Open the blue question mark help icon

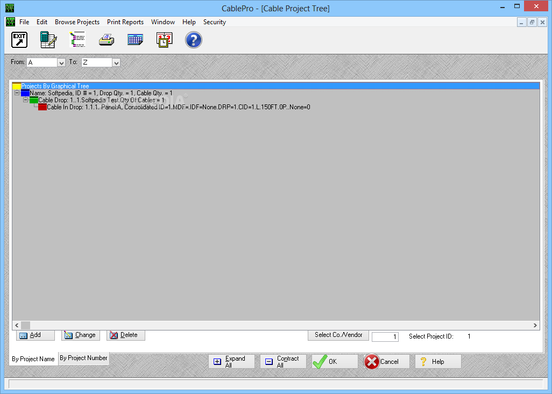pos(194,40)
